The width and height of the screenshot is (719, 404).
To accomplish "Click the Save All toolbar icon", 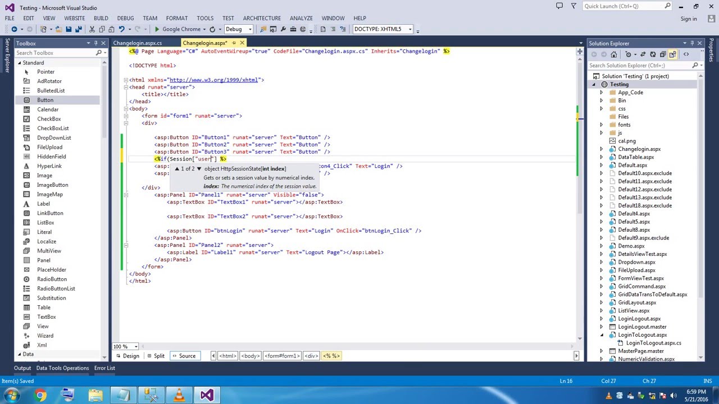I will [x=79, y=29].
